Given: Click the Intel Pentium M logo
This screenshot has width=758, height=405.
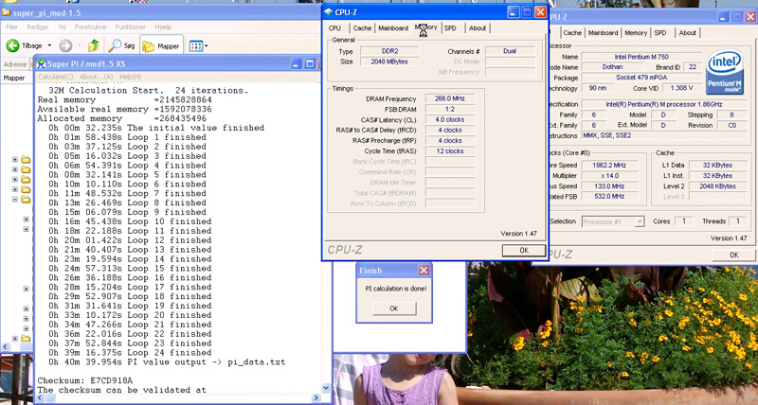Looking at the screenshot, I should pyautogui.click(x=724, y=73).
